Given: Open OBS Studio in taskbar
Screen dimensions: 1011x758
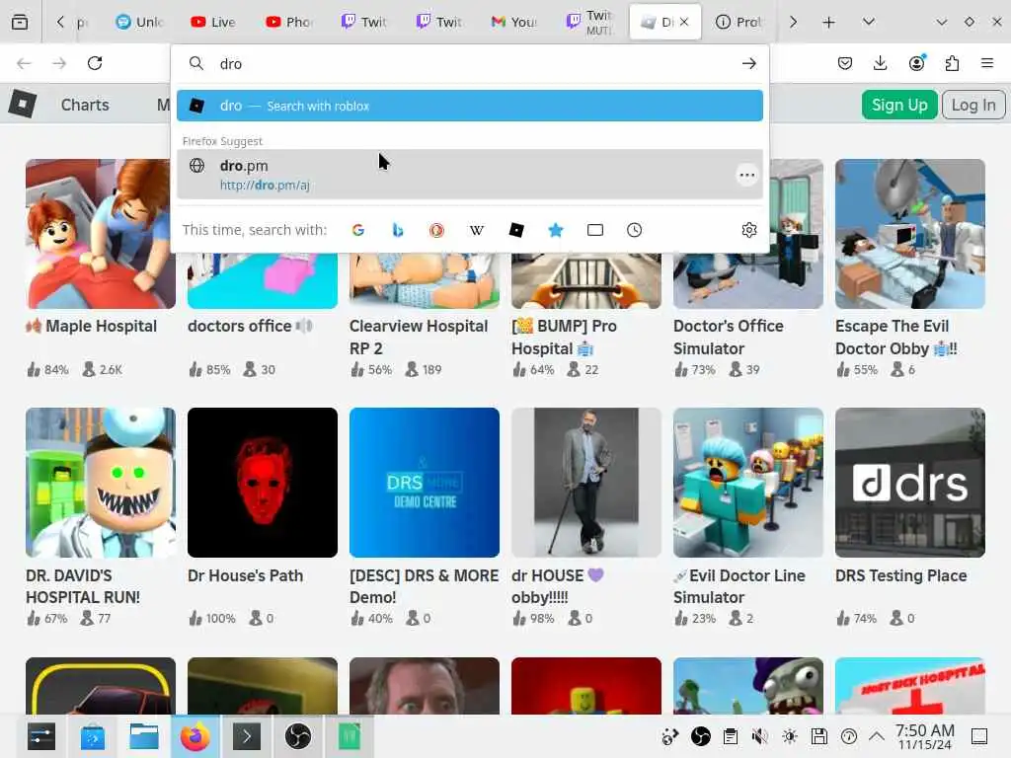Looking at the screenshot, I should (x=297, y=736).
